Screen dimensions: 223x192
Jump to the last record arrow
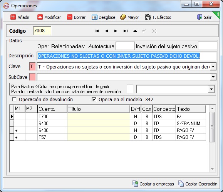(x=126, y=31)
